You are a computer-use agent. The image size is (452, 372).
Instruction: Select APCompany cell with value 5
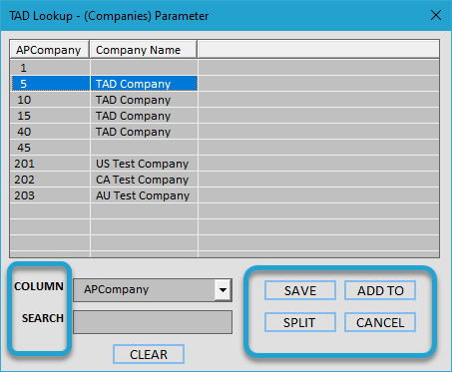pyautogui.click(x=51, y=84)
